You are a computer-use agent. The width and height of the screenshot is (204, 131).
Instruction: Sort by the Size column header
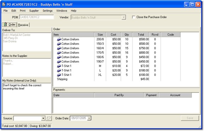pos(100,35)
